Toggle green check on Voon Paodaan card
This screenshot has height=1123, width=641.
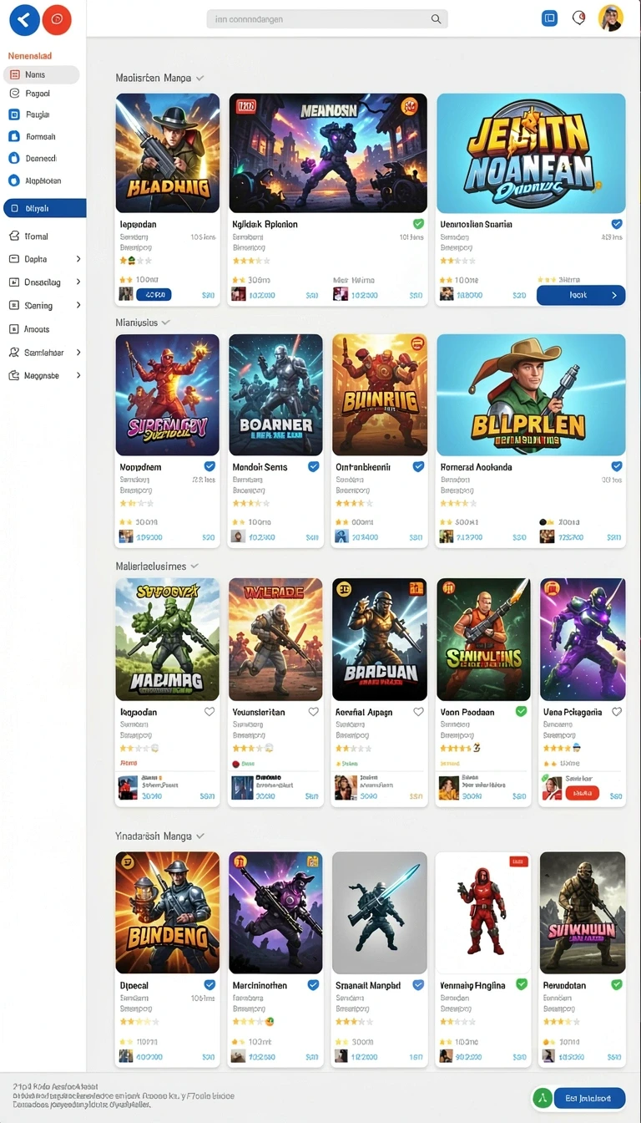coord(522,712)
